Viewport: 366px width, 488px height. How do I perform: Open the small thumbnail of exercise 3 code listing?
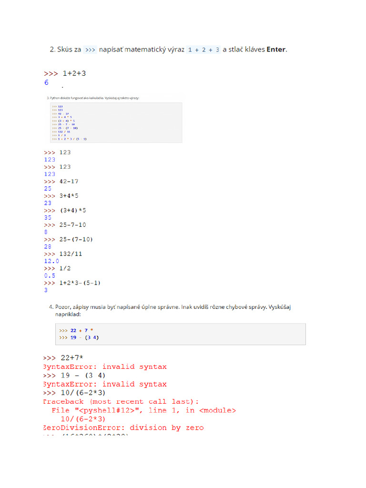116,122
